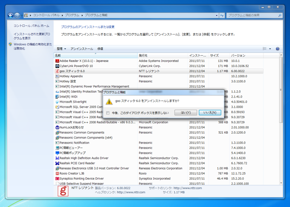Click the 修復 toolbar command
Image resolution: width=290 pixels, height=207 pixels.
[x=100, y=49]
